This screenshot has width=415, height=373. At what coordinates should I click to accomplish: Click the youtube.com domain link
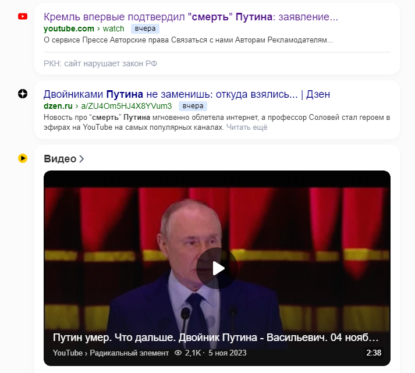[69, 29]
